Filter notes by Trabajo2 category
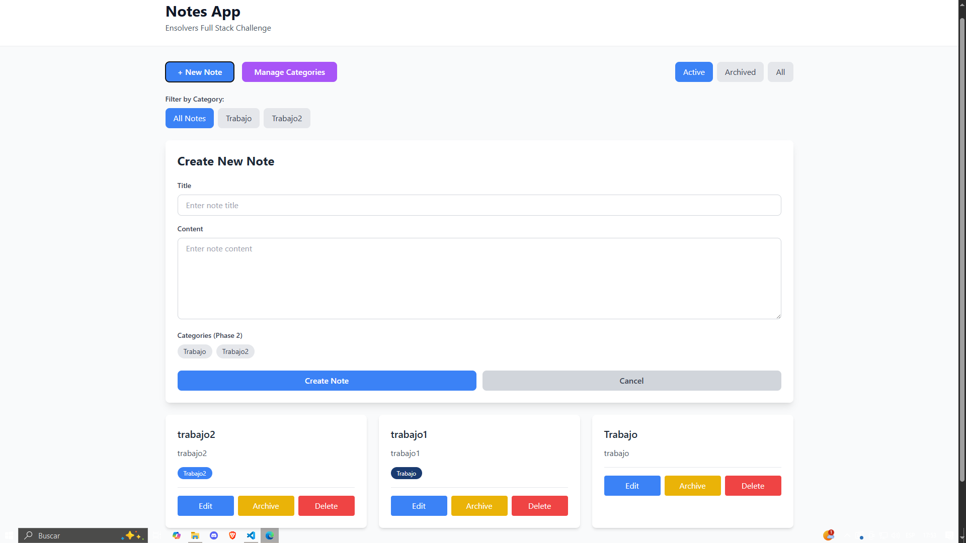This screenshot has width=966, height=543. pos(287,118)
